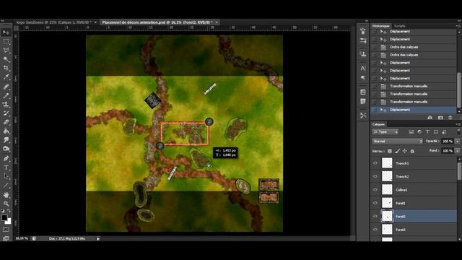Toggle lock image pixels brush icon
462x260 pixels.
click(x=397, y=151)
